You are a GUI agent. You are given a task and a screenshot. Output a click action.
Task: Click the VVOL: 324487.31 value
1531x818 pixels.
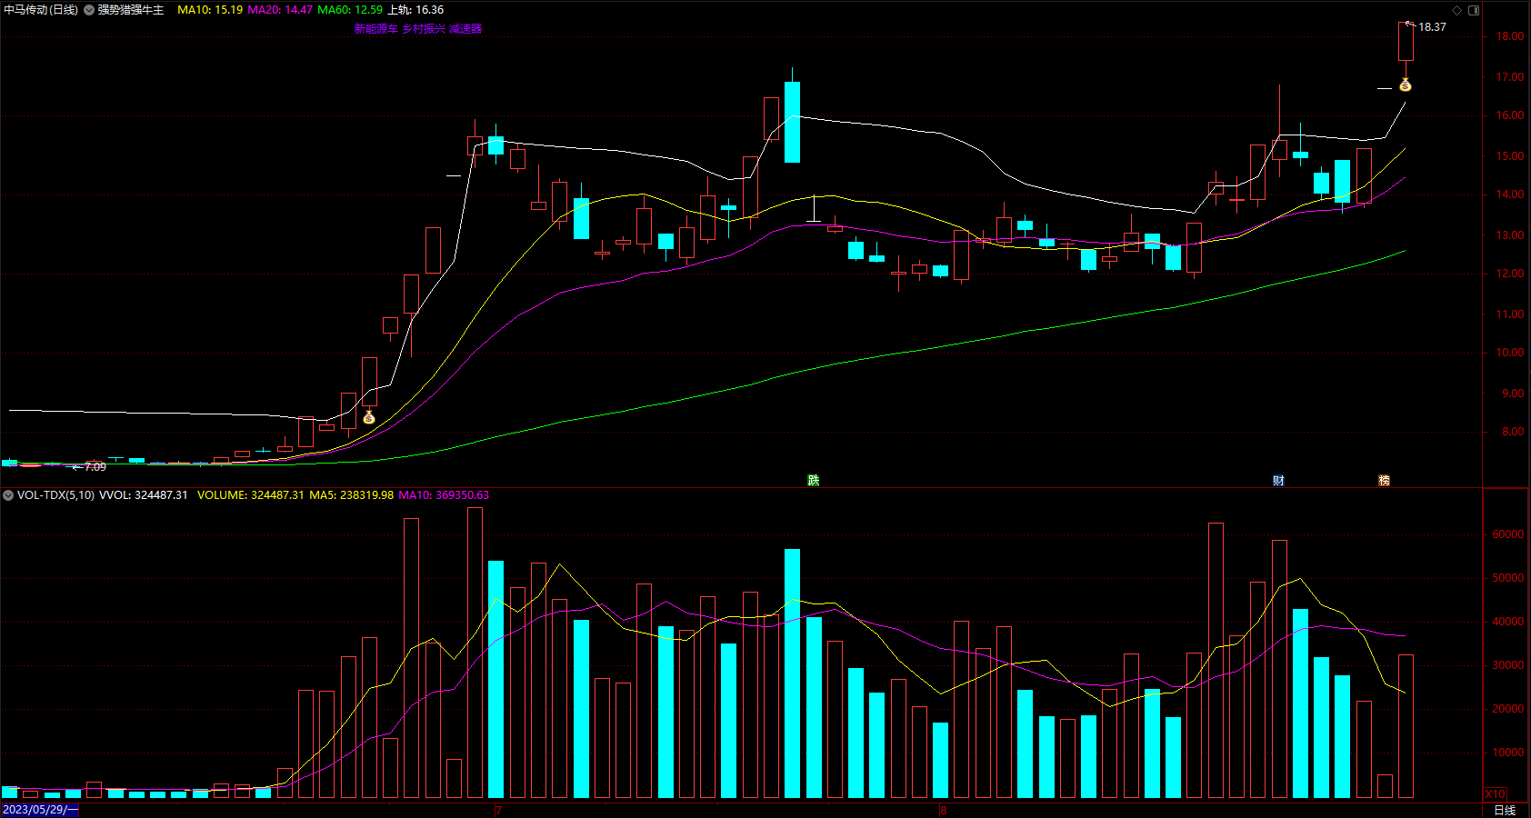click(x=144, y=495)
